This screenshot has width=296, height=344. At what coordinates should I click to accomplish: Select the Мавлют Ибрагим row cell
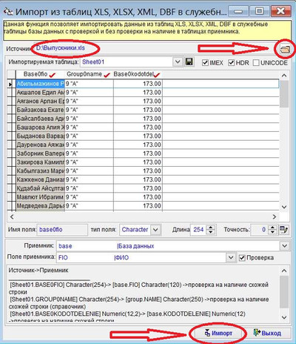pyautogui.click(x=40, y=197)
